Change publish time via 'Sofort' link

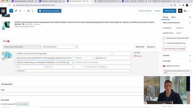pos(179,33)
